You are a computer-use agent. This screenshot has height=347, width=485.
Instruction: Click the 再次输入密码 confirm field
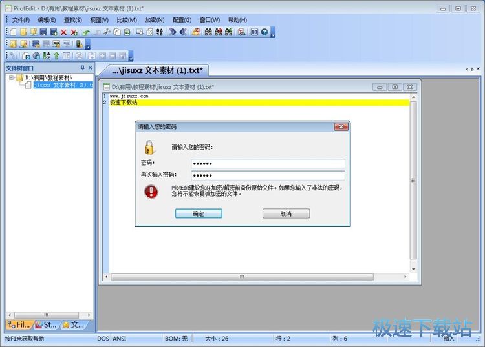[268, 175]
